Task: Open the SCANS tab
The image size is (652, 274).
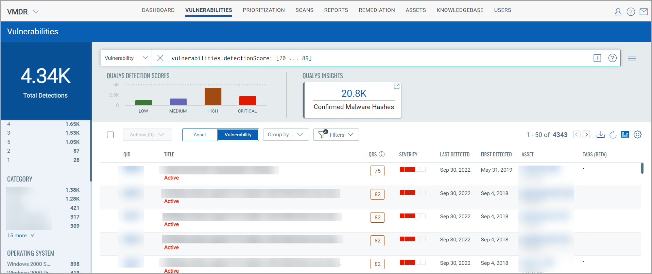Action: pos(305,10)
